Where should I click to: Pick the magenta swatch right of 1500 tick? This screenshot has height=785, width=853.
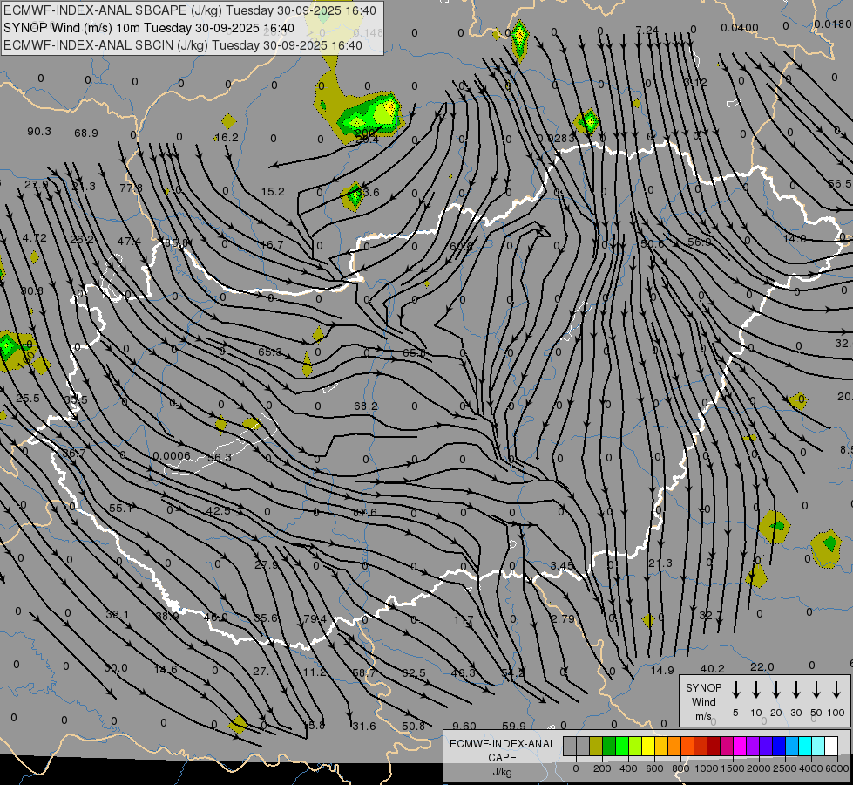pyautogui.click(x=740, y=746)
